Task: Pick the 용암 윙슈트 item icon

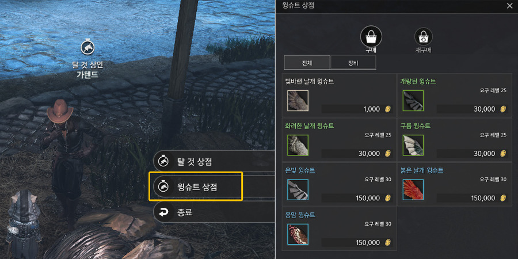Action: click(x=298, y=234)
